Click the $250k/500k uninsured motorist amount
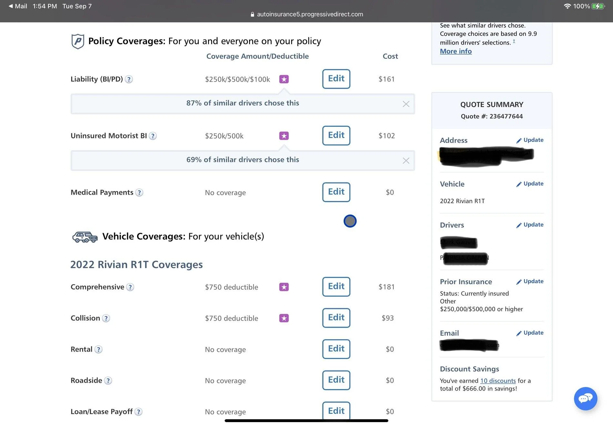 [224, 136]
